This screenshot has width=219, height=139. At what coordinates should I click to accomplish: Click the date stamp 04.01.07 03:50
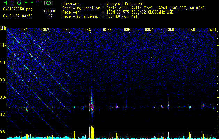pos(18,16)
